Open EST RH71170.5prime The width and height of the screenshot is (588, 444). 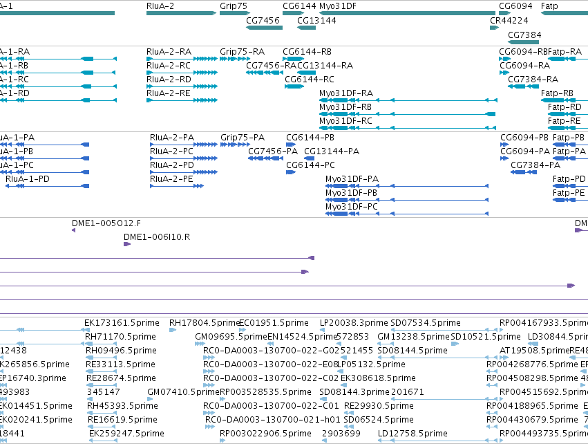coord(120,337)
